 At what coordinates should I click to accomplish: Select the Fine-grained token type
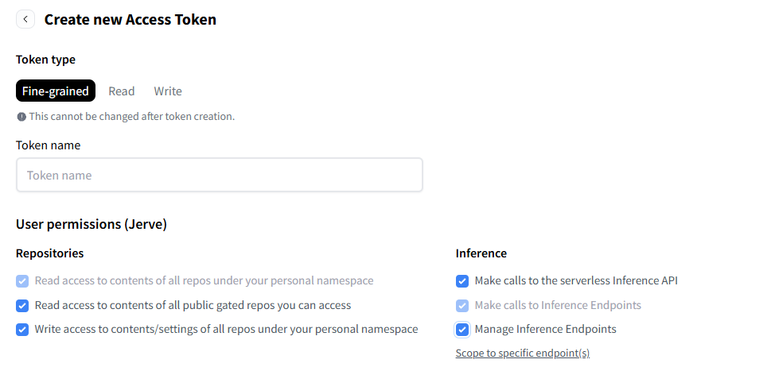56,91
